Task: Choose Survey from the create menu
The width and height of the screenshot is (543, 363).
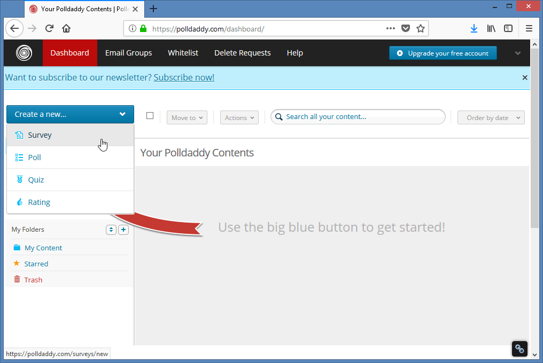Action: coord(70,135)
